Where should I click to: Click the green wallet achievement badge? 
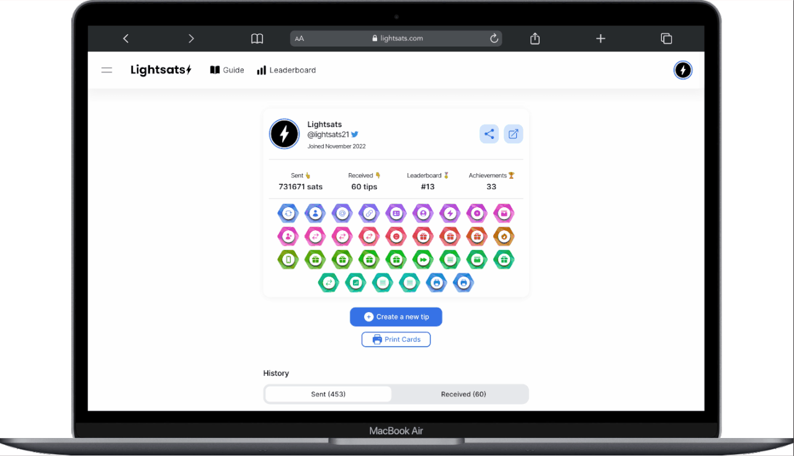click(x=477, y=259)
